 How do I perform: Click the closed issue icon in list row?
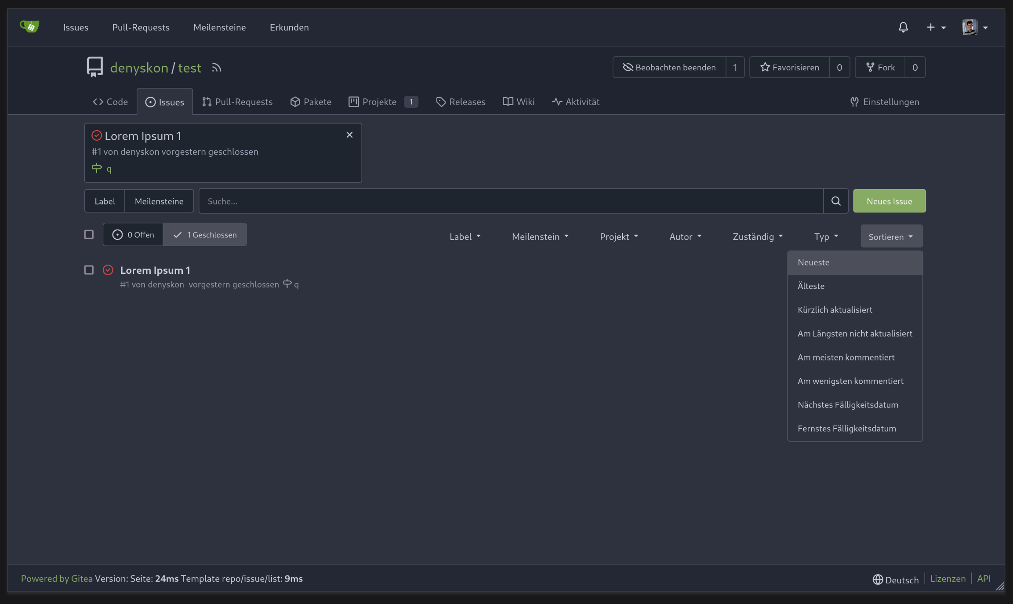pyautogui.click(x=108, y=270)
